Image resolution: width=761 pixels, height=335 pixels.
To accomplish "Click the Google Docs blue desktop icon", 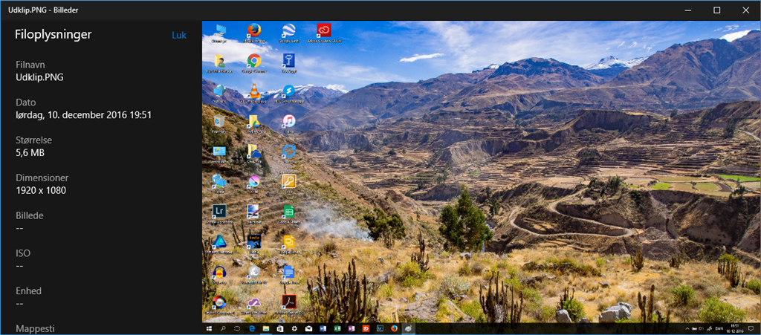I will (x=289, y=272).
